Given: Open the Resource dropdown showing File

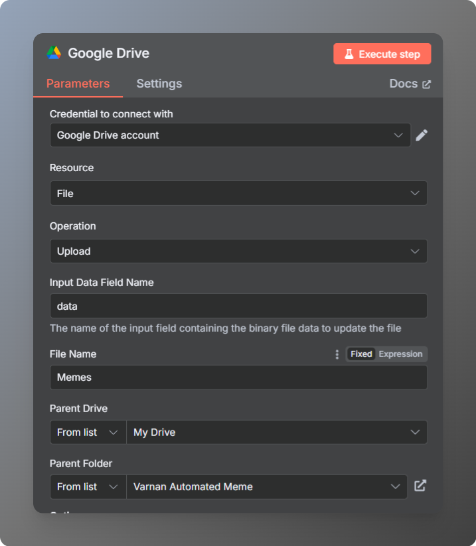Looking at the screenshot, I should [239, 193].
